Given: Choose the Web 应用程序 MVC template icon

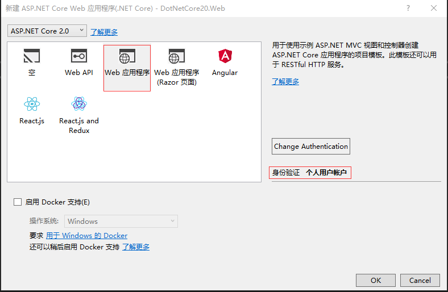Looking at the screenshot, I should coord(127,56).
